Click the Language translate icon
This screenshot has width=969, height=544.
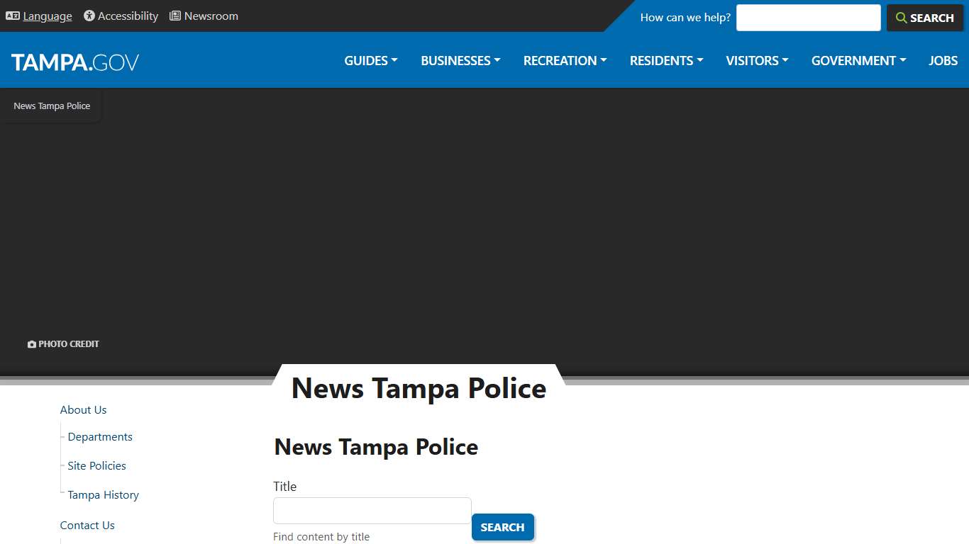(12, 16)
